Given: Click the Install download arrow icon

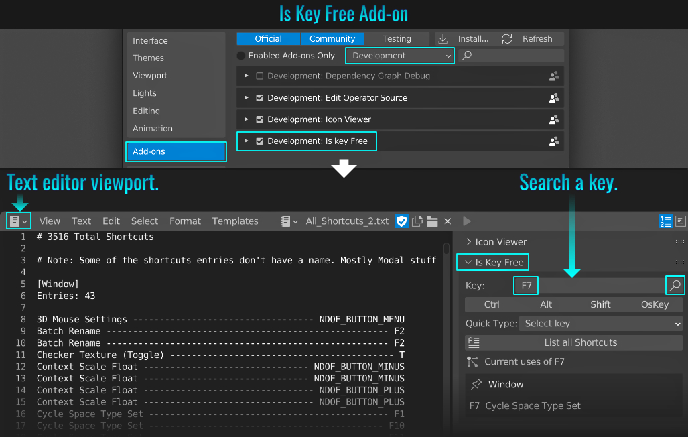Looking at the screenshot, I should (x=443, y=39).
